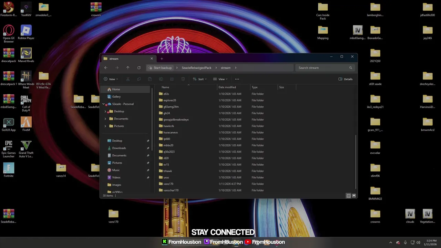Collapse the SSeade - Personal tree node
The image size is (441, 248).
(x=103, y=104)
